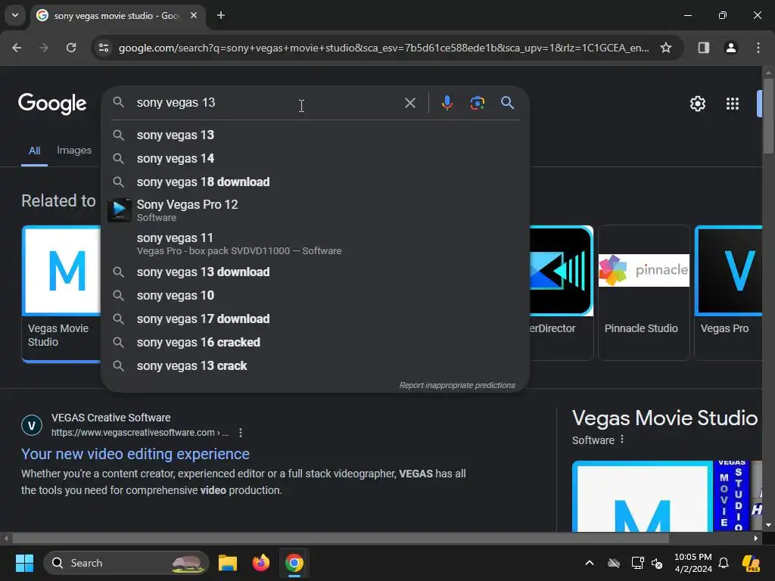The height and width of the screenshot is (581, 775).
Task: Click the Windows taskbar Search box
Action: coord(126,563)
